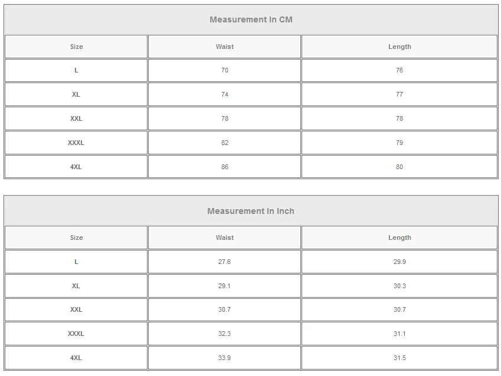Click the Measurement In CM table title
Viewport: 501px width, 376px height.
(x=251, y=19)
